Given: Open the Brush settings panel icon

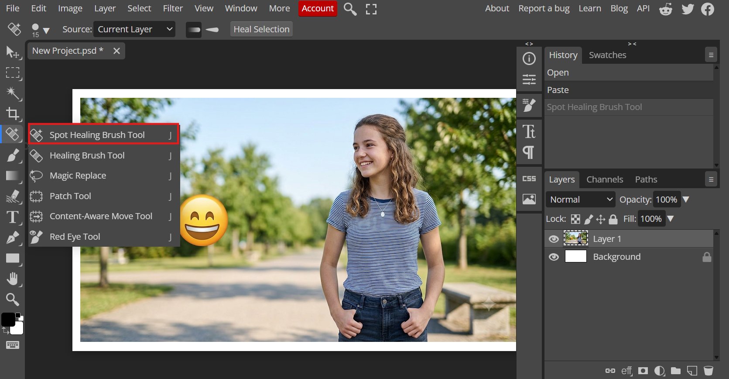Looking at the screenshot, I should coord(529,105).
